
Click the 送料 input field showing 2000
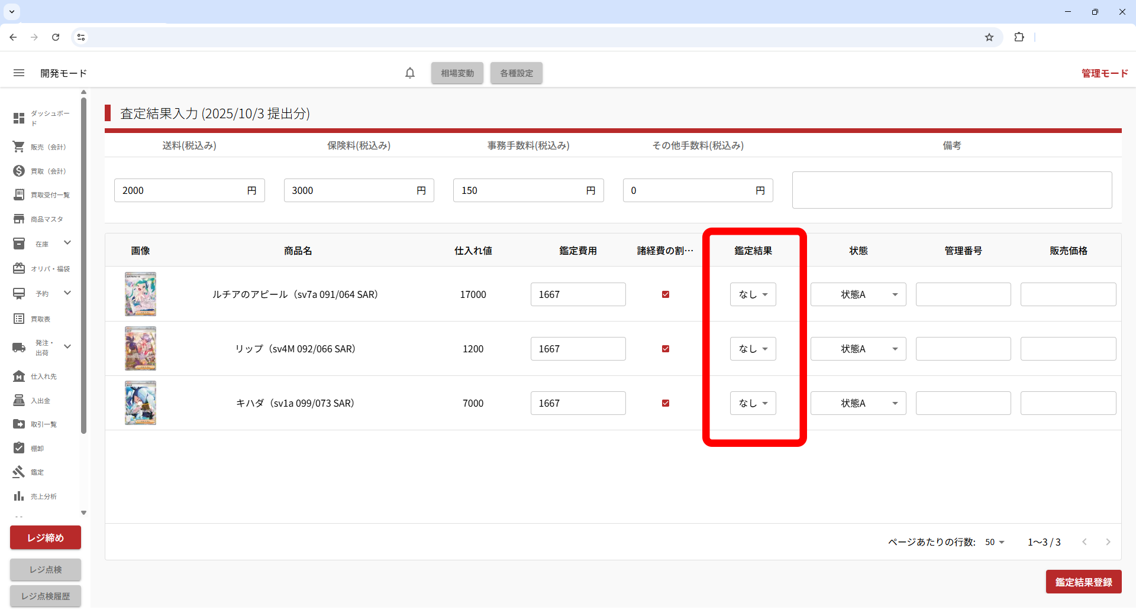(180, 190)
